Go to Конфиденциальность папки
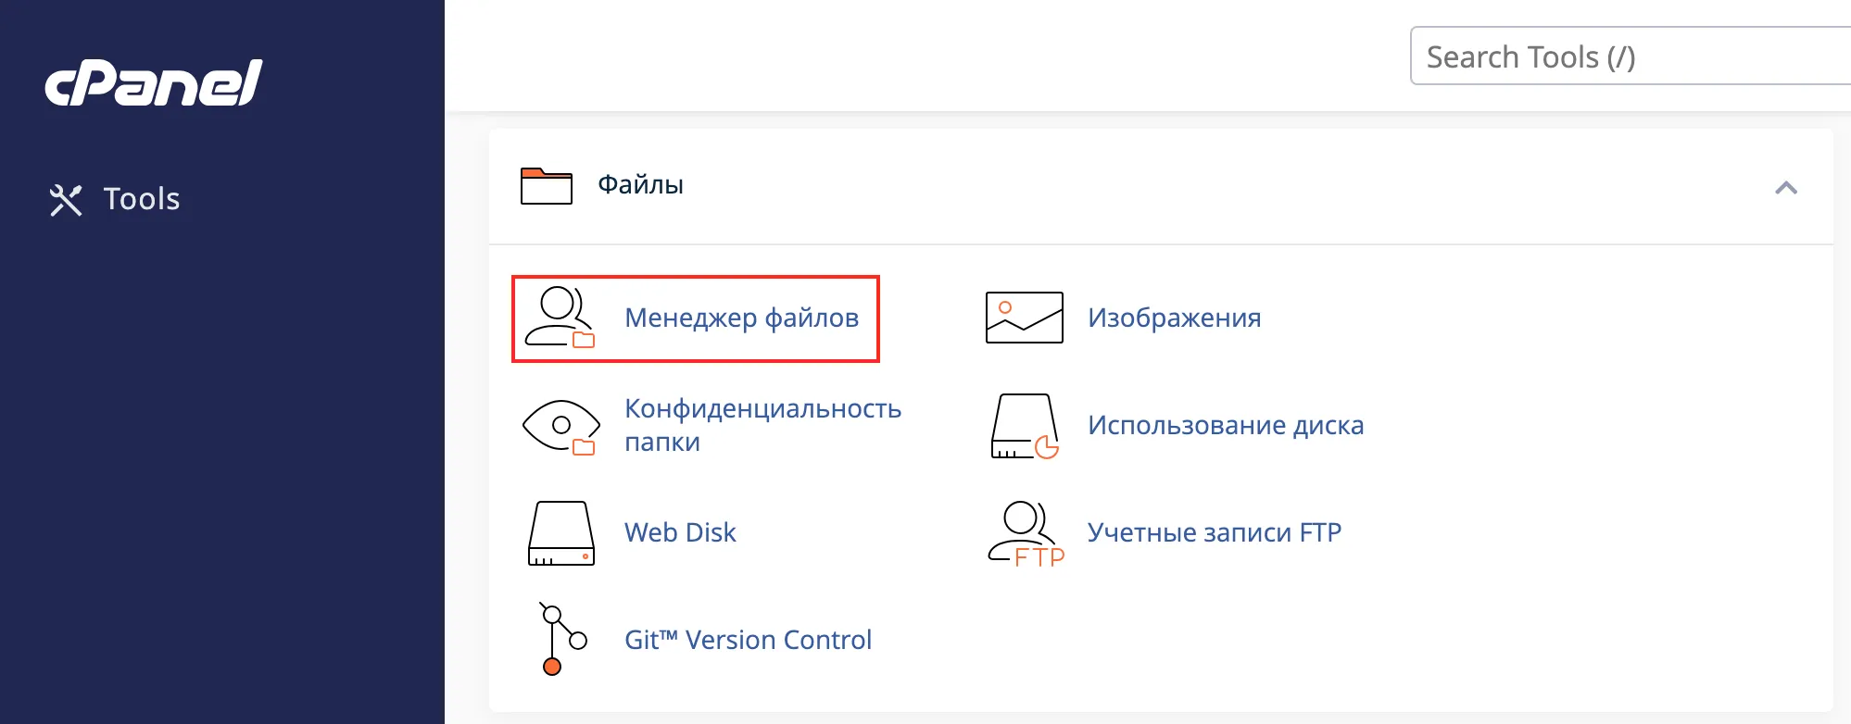This screenshot has height=724, width=1851. (x=762, y=425)
